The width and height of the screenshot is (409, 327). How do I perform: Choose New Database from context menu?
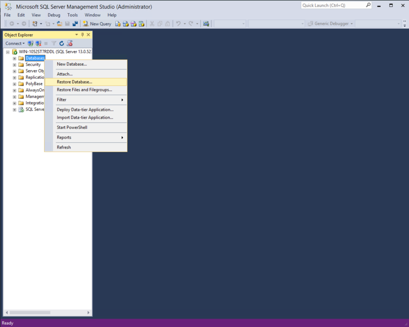(x=86, y=64)
